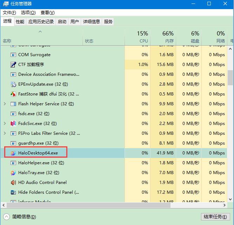Expand the FSPro Labs Filter Service group
Viewport: 234px width, 225px height.
5,133
